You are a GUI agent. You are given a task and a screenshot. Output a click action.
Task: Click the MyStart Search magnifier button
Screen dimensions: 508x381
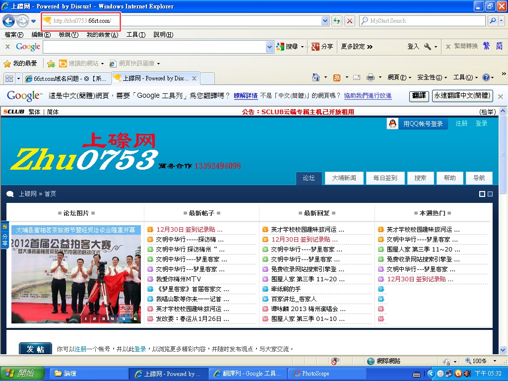[493, 21]
